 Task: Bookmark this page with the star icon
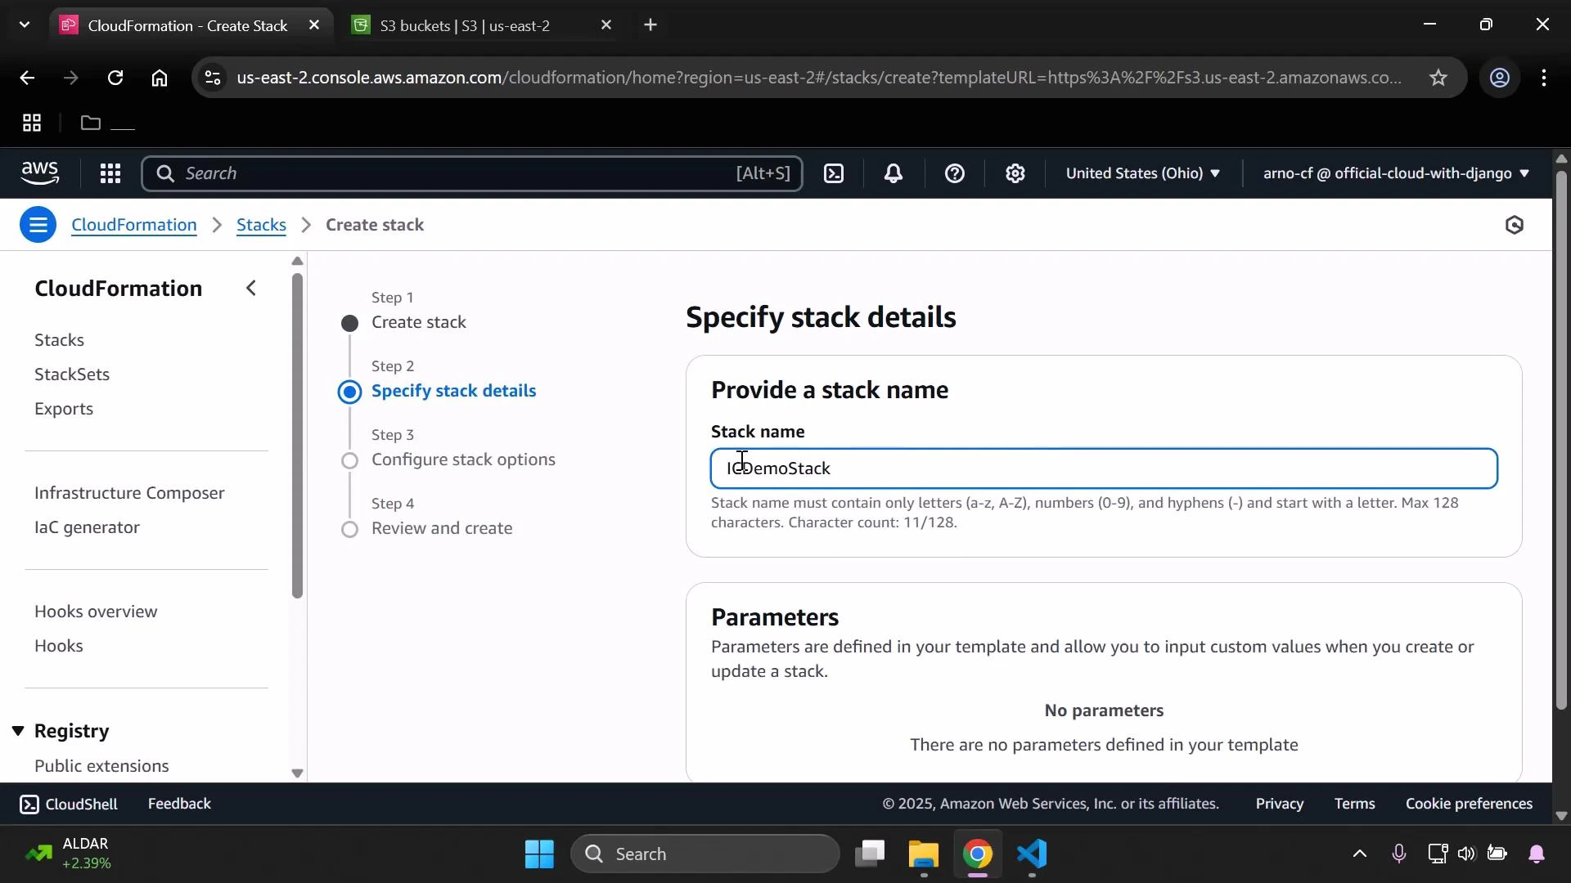pyautogui.click(x=1438, y=78)
